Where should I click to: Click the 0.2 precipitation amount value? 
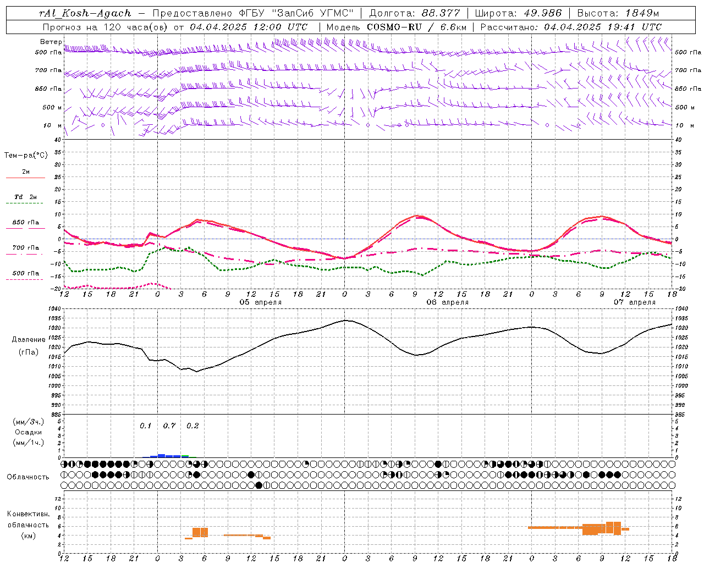(193, 426)
